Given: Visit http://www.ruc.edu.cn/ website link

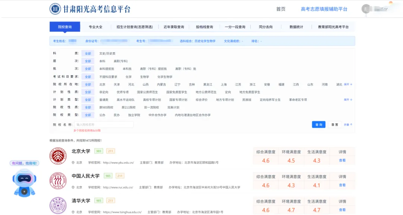Looking at the screenshot, I should pyautogui.click(x=118, y=187).
